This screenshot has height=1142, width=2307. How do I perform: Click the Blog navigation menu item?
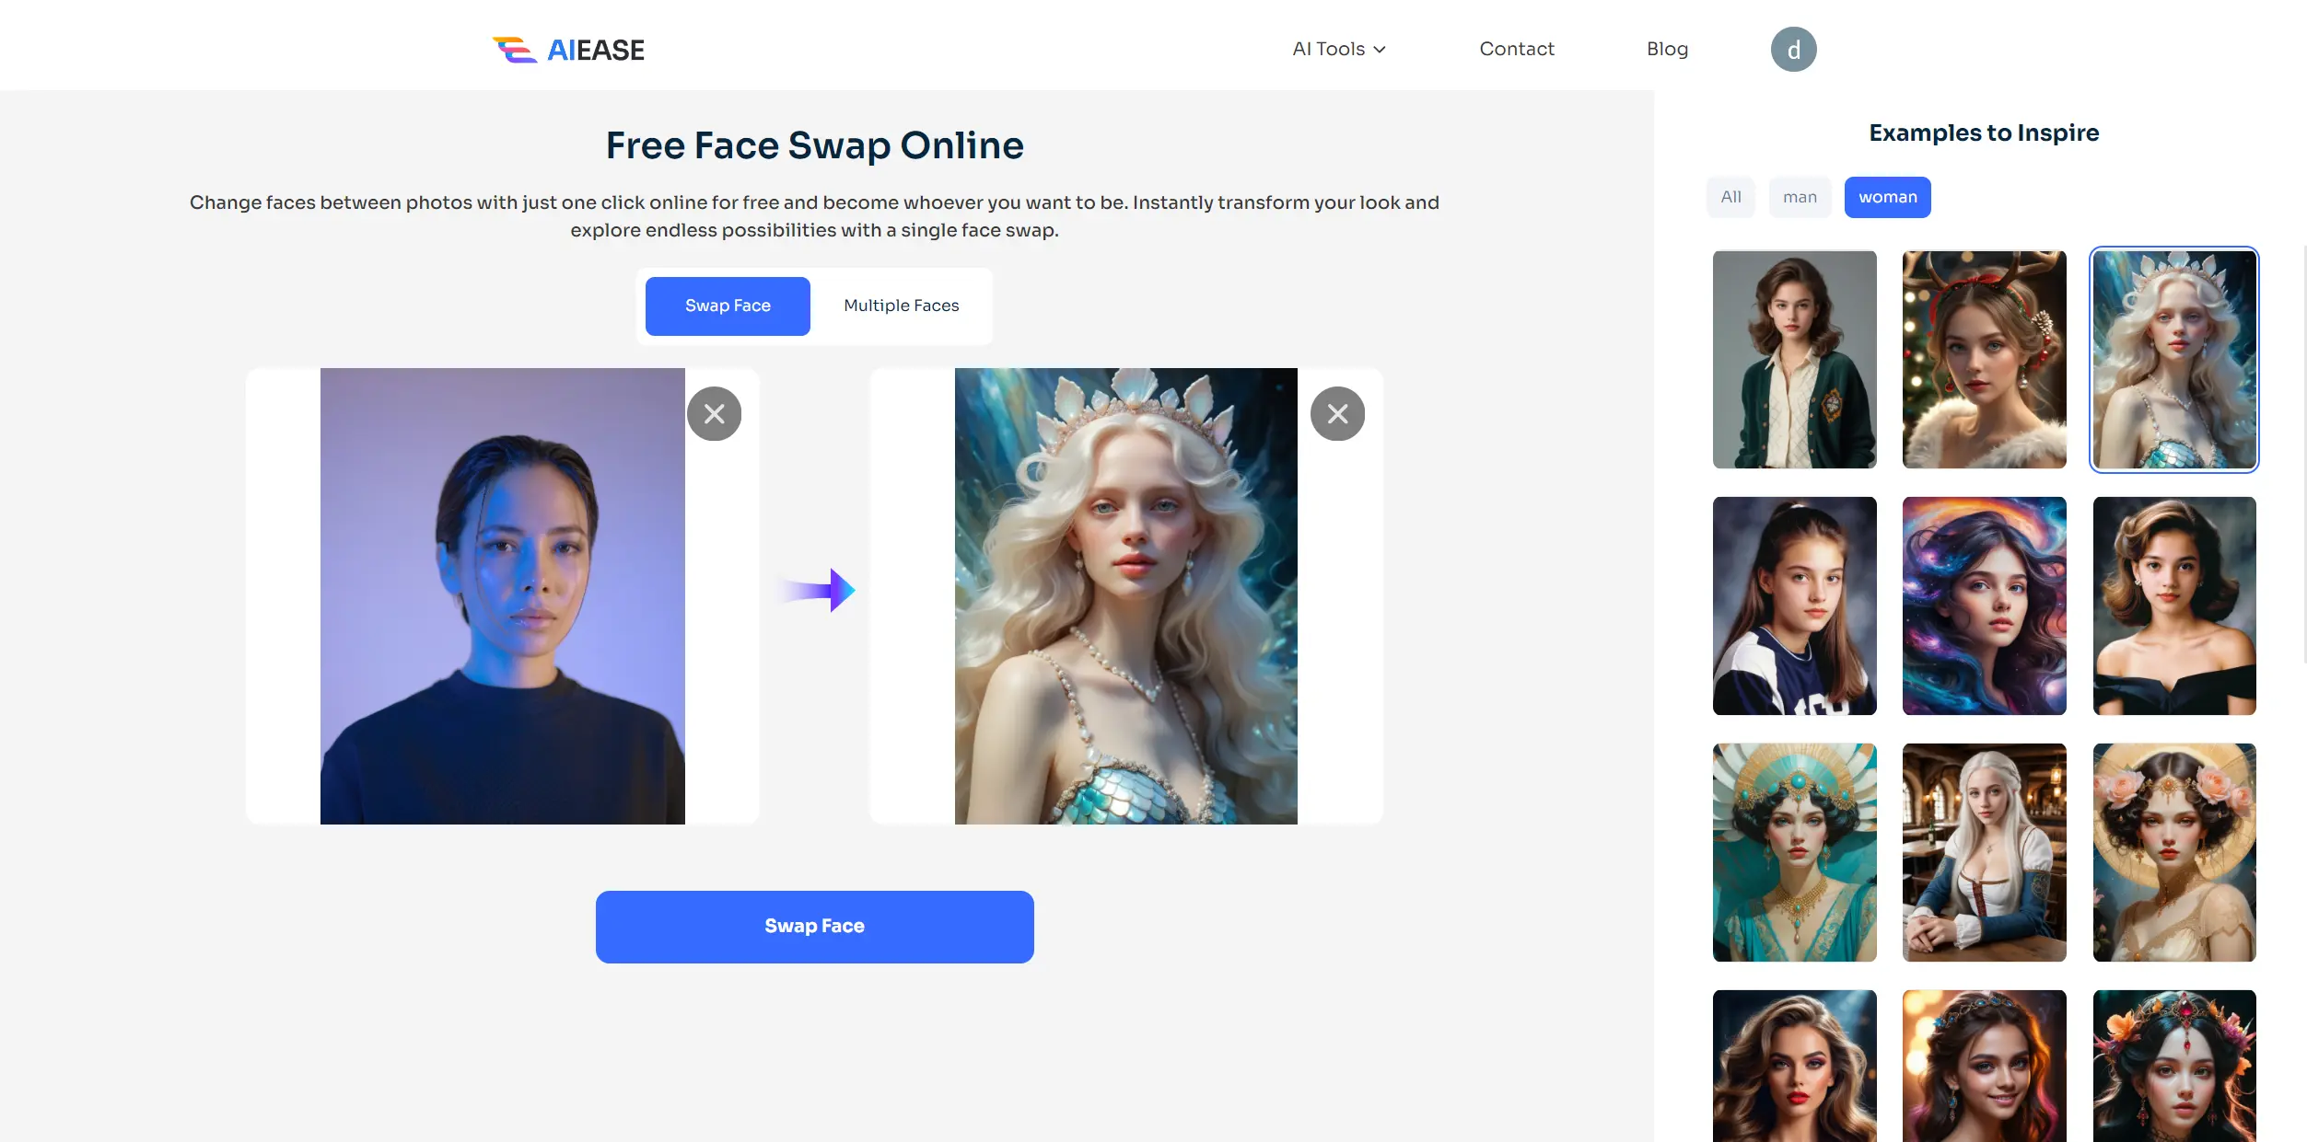[x=1669, y=49]
